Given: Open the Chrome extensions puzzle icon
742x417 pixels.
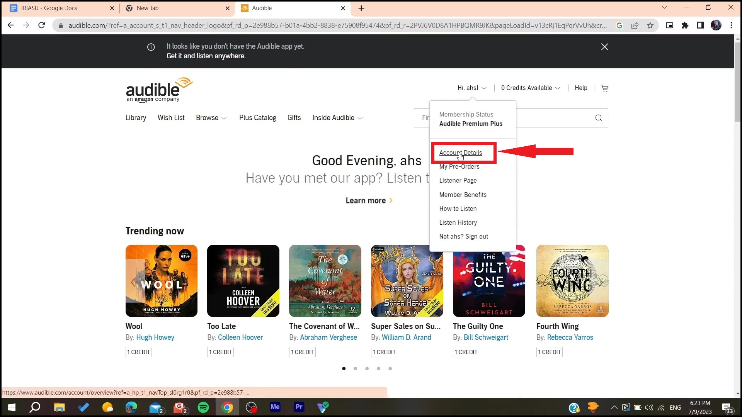Looking at the screenshot, I should [685, 25].
